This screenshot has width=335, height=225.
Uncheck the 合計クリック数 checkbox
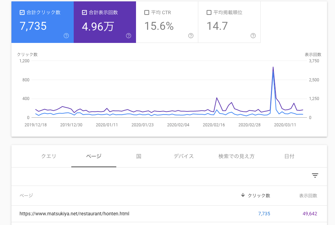(22, 12)
